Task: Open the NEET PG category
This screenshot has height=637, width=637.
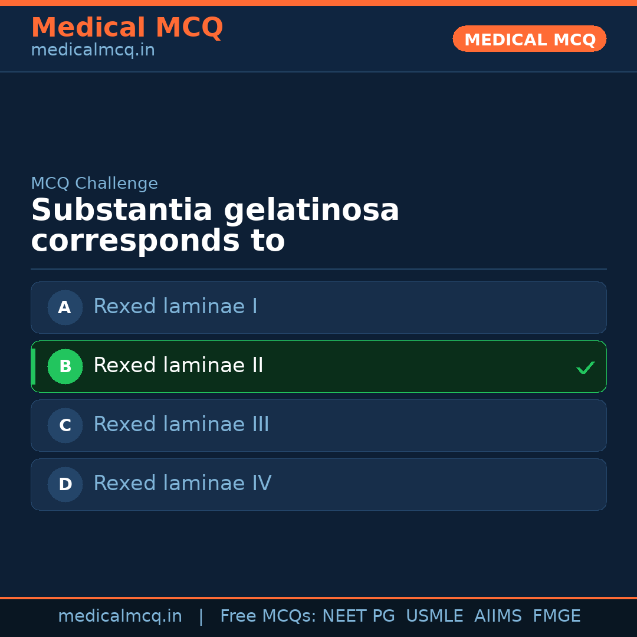Action: click(358, 615)
